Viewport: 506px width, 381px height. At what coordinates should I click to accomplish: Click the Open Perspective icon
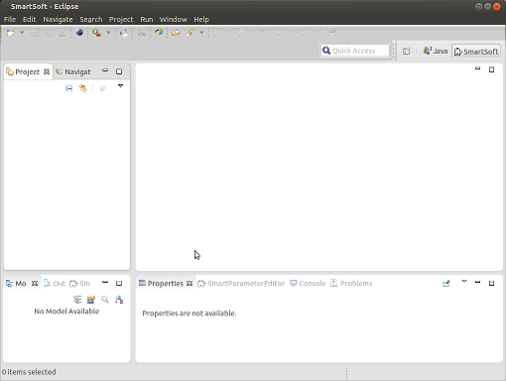point(407,51)
